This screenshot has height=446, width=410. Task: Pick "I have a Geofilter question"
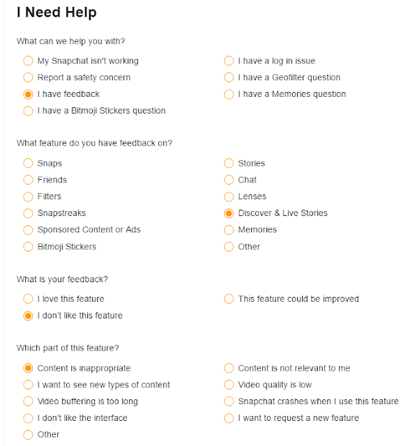[229, 77]
